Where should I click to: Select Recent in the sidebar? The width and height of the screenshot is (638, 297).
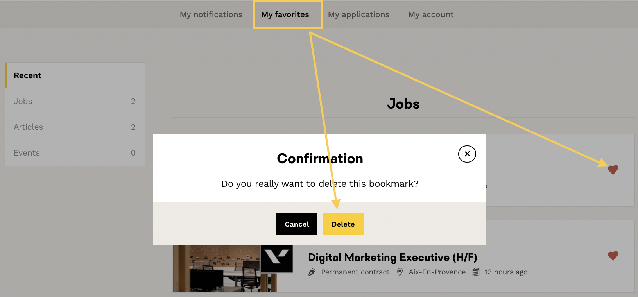coord(28,75)
